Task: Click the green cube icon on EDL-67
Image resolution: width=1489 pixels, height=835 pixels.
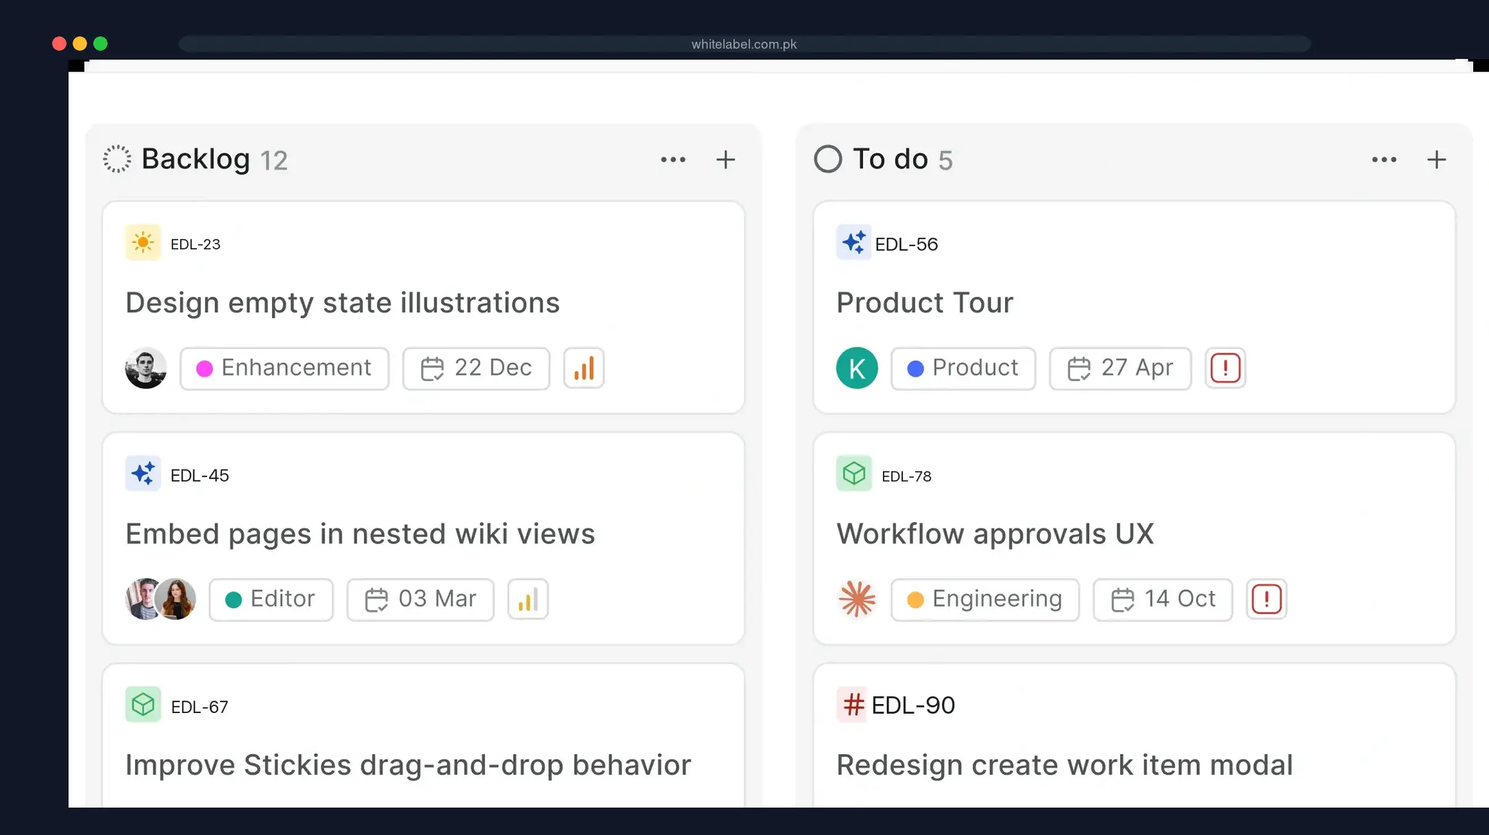Action: (x=143, y=705)
